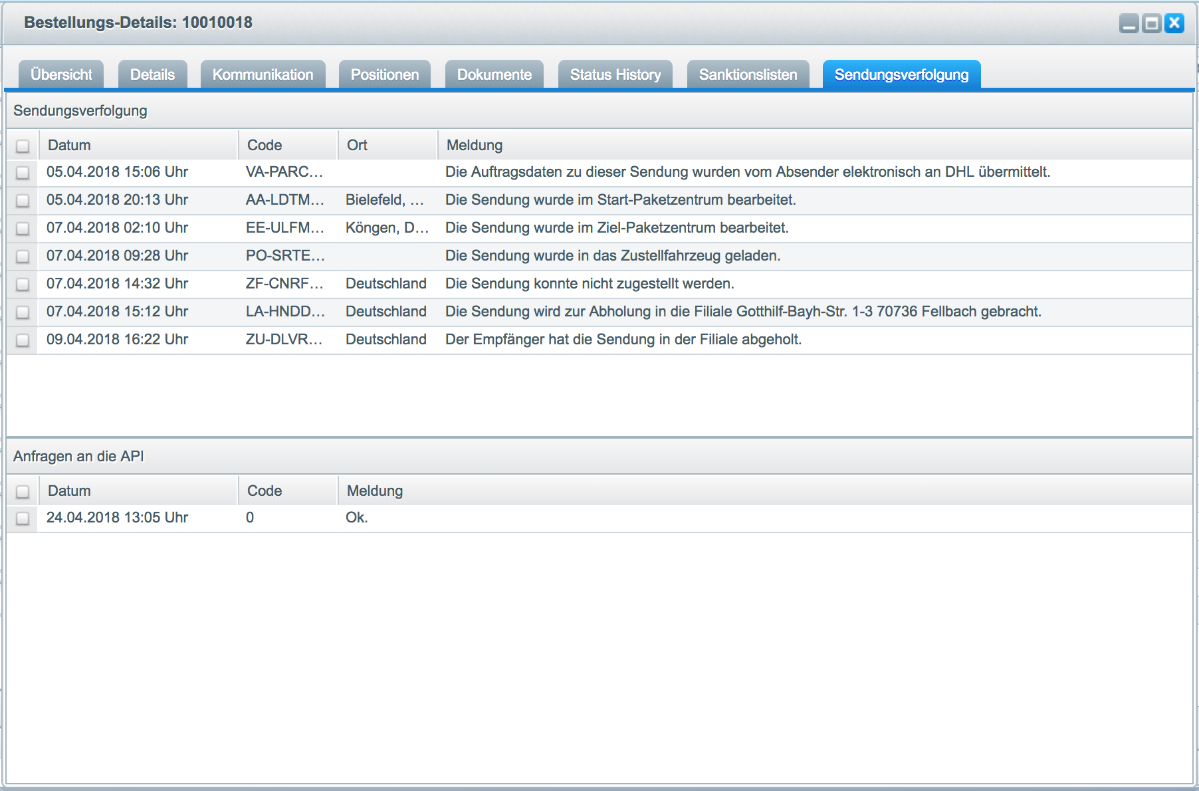This screenshot has width=1199, height=791.
Task: Sort API requests by Code column header
Action: 288,491
